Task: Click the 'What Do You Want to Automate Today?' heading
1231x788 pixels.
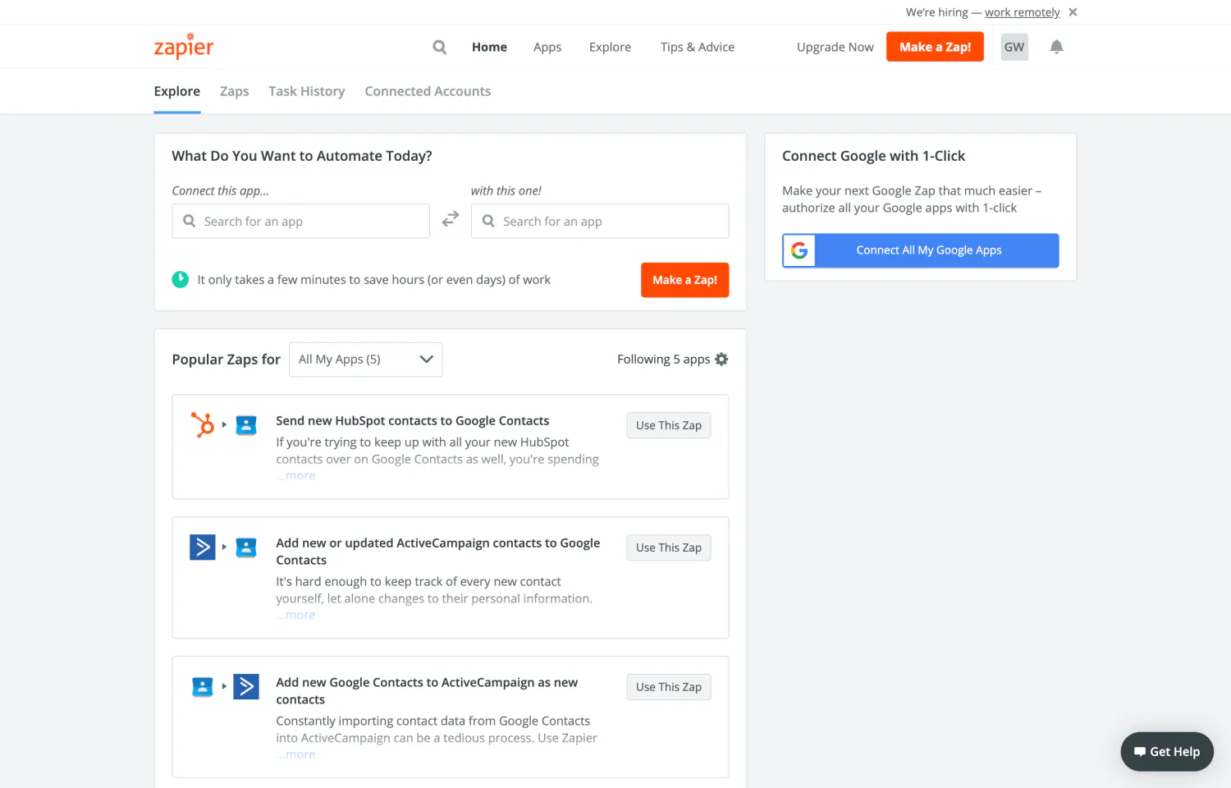Action: [x=302, y=156]
